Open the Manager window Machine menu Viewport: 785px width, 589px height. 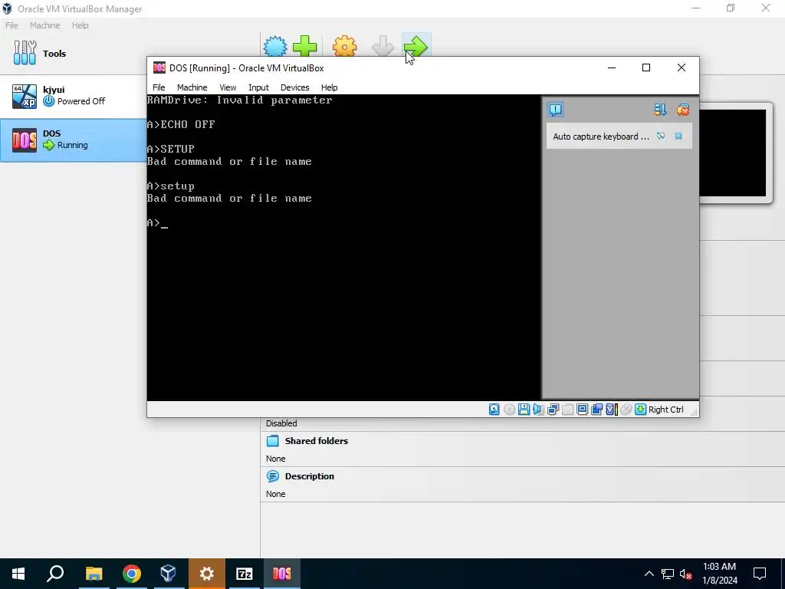[x=45, y=25]
